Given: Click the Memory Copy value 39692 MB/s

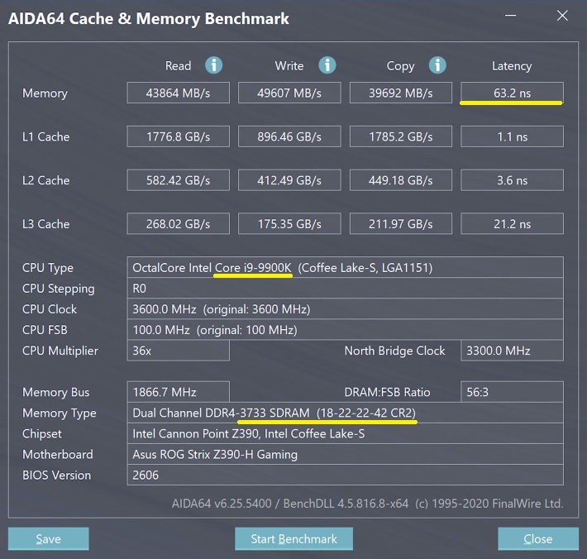Looking at the screenshot, I should point(402,93).
